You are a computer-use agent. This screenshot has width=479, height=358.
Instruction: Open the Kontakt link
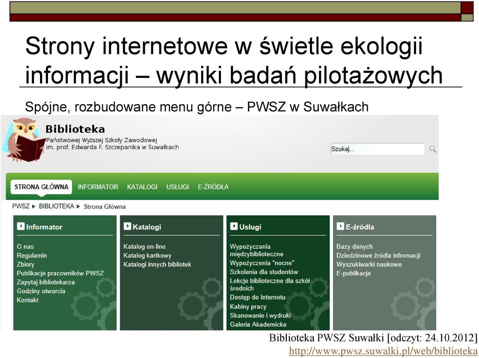click(x=27, y=300)
